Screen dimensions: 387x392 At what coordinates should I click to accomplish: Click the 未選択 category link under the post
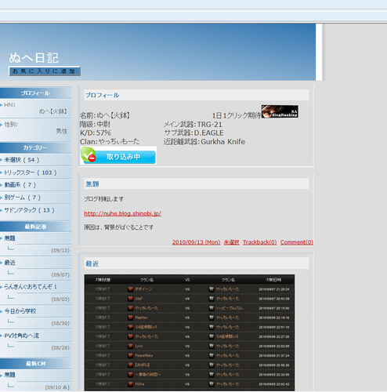click(231, 242)
